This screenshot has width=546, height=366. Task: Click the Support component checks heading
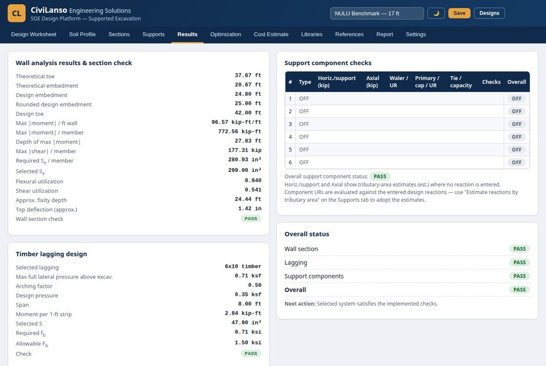click(x=328, y=63)
